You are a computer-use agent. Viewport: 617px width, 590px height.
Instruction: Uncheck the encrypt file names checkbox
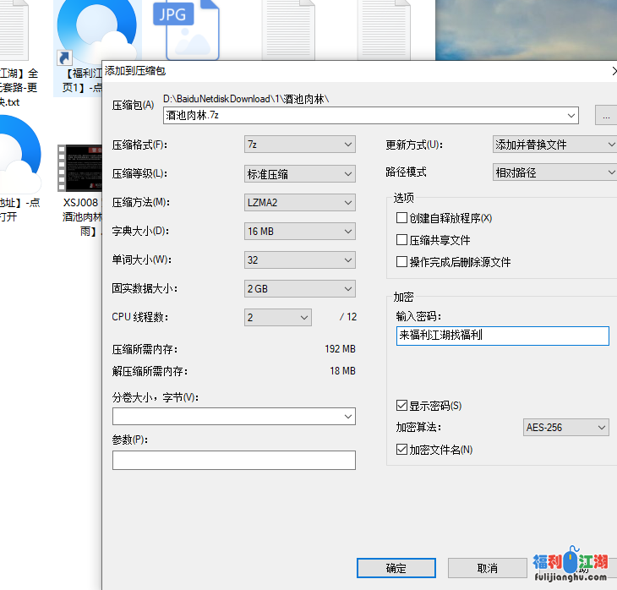pos(402,450)
